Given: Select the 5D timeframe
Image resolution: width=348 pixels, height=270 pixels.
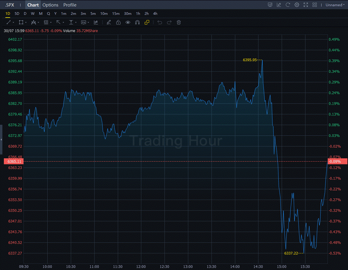Looking at the screenshot, I should [17, 14].
